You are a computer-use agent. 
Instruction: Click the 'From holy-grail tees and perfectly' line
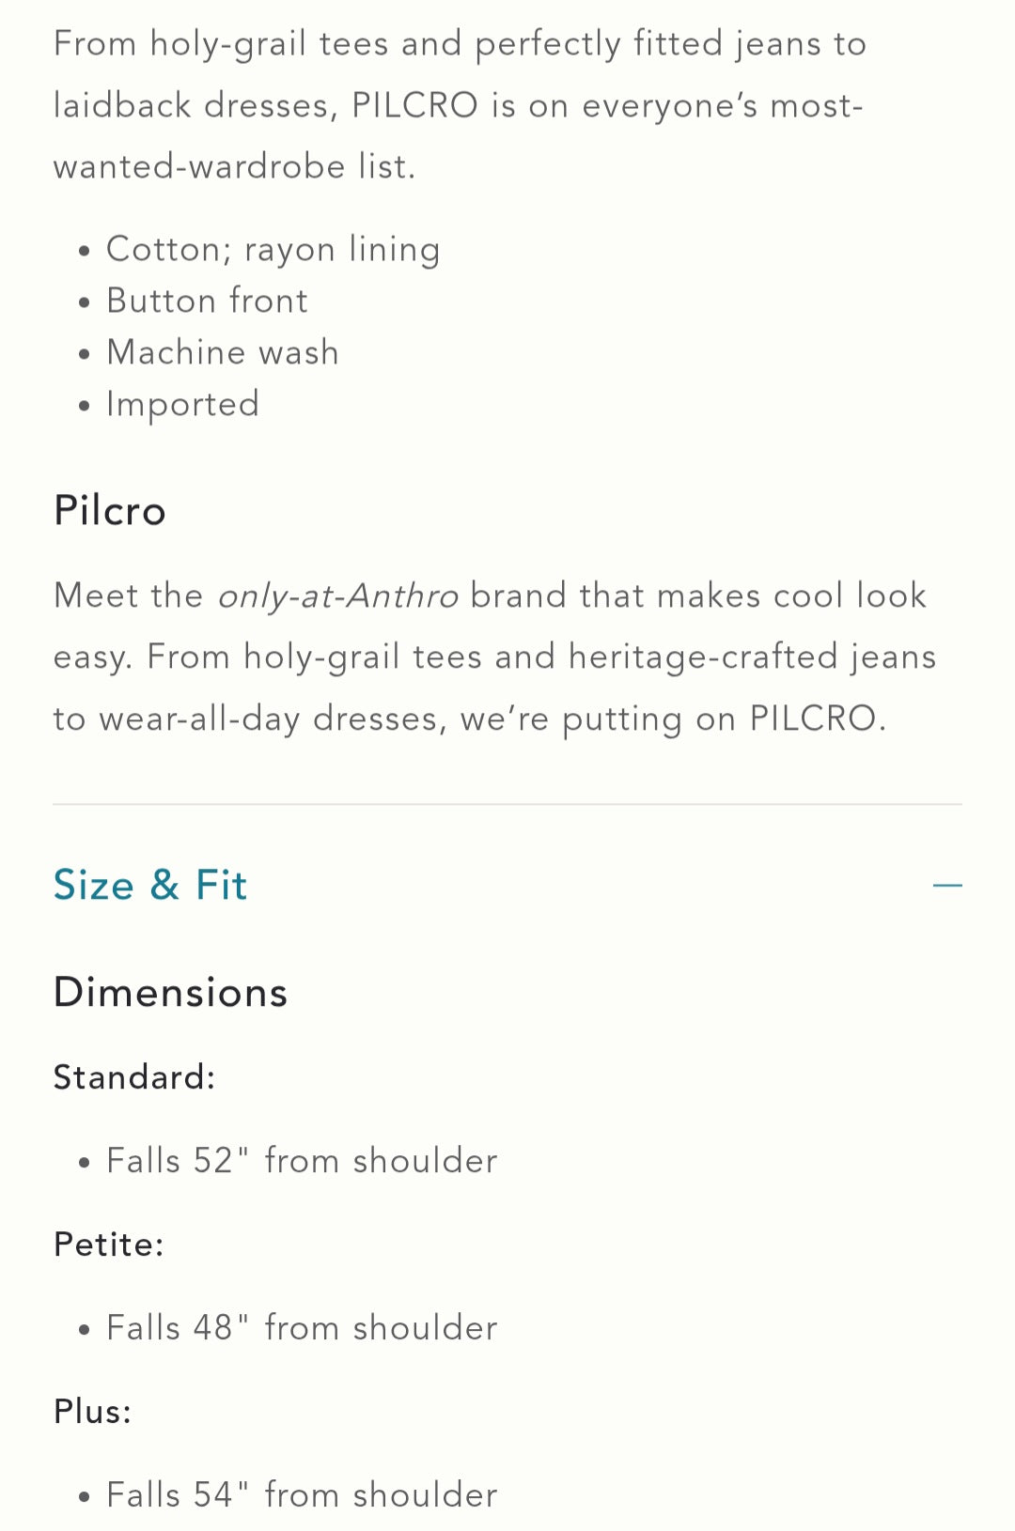(x=460, y=44)
